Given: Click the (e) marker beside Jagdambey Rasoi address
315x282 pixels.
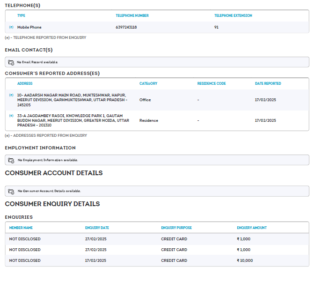Looking at the screenshot, I should (11, 115).
